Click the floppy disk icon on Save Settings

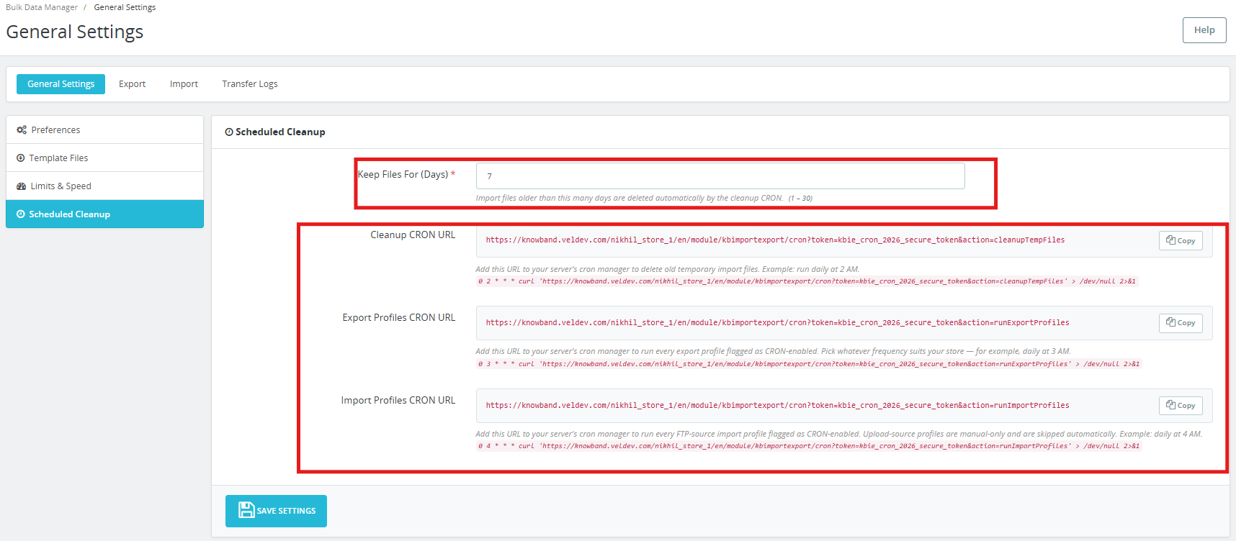(246, 510)
